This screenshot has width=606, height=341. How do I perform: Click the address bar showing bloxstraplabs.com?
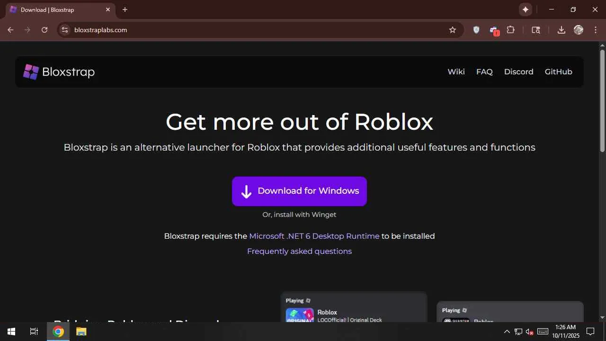tap(260, 30)
